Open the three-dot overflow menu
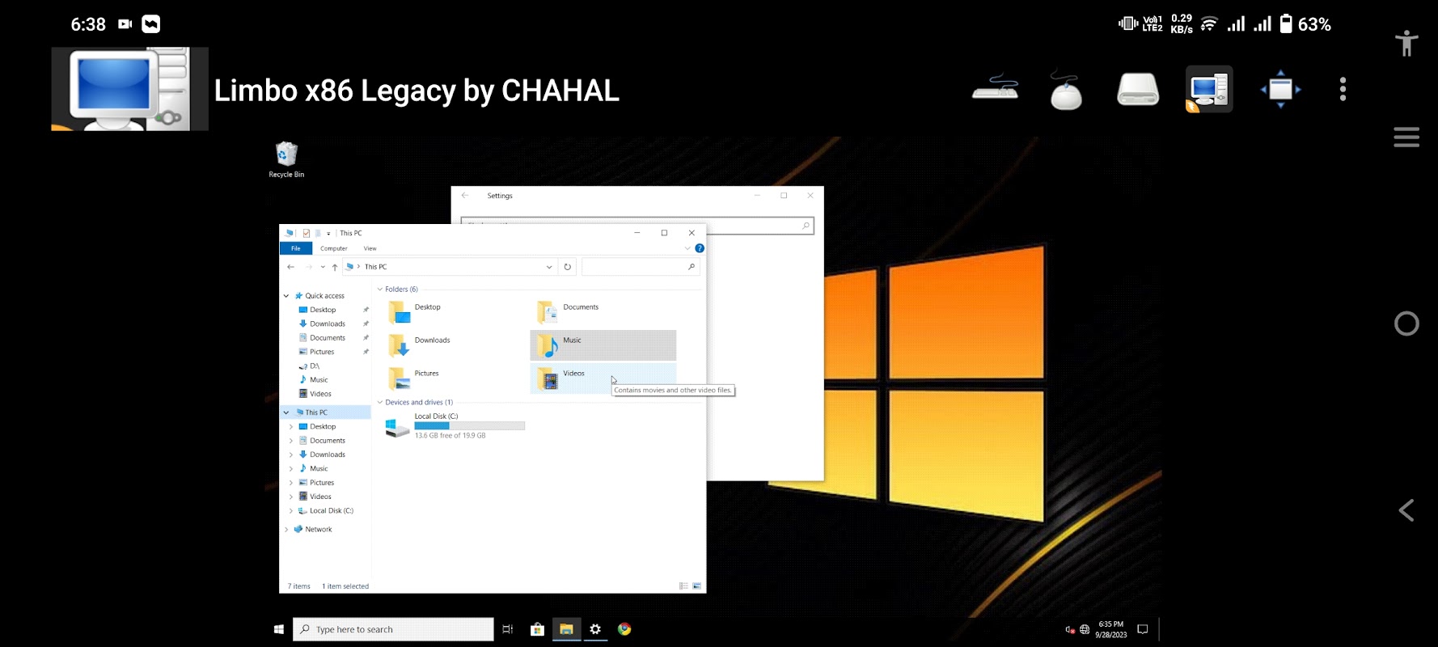1438x647 pixels. 1343,89
